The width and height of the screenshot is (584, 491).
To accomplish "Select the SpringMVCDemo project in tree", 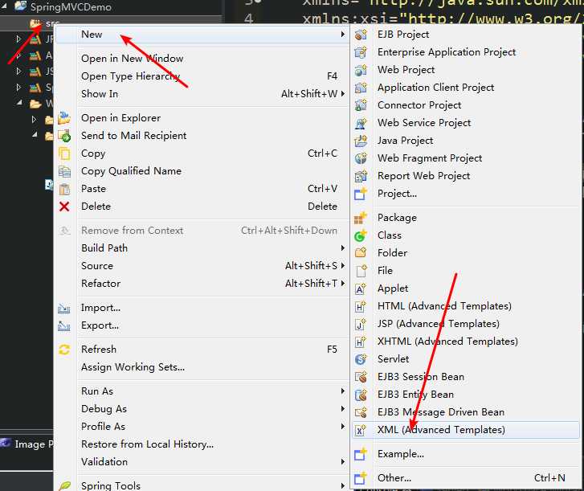I will pyautogui.click(x=71, y=6).
